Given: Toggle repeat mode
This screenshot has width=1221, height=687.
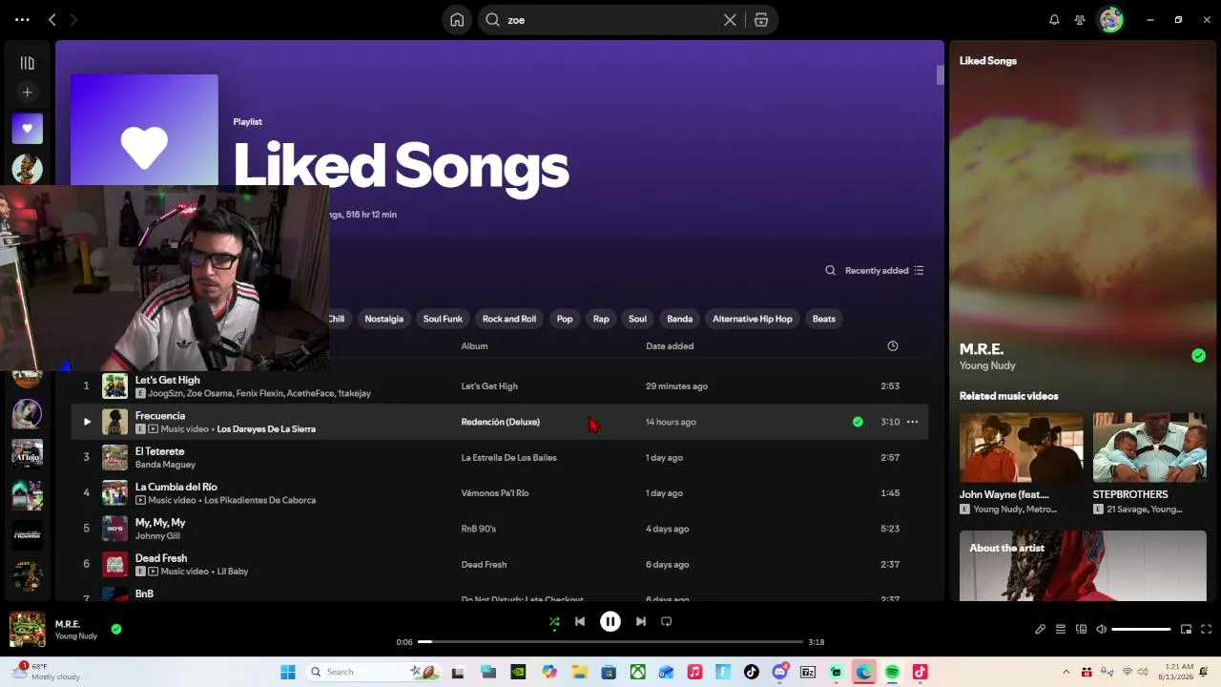Looking at the screenshot, I should (x=667, y=622).
